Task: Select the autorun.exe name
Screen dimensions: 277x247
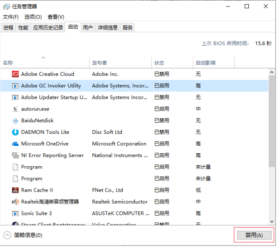Action: coord(36,109)
